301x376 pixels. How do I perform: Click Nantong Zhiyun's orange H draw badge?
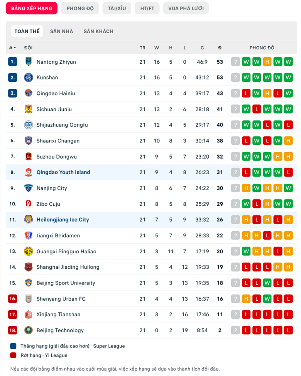(x=267, y=62)
